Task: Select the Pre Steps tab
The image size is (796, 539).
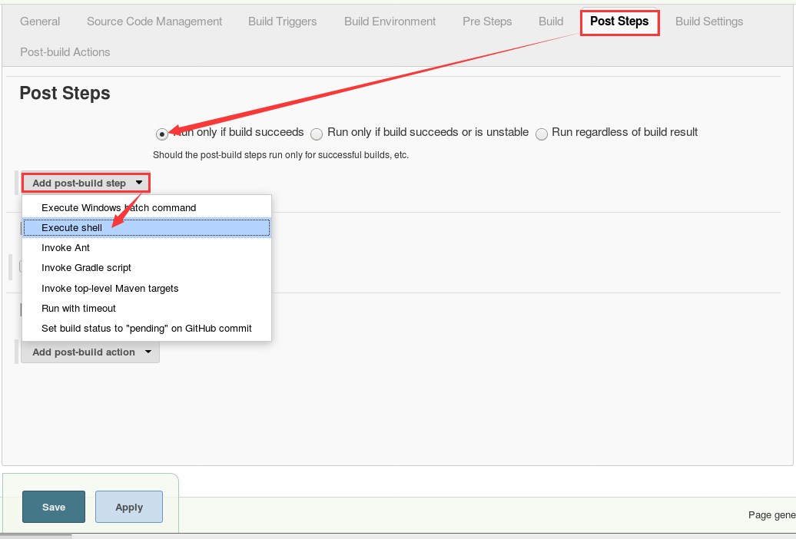Action: (x=487, y=21)
